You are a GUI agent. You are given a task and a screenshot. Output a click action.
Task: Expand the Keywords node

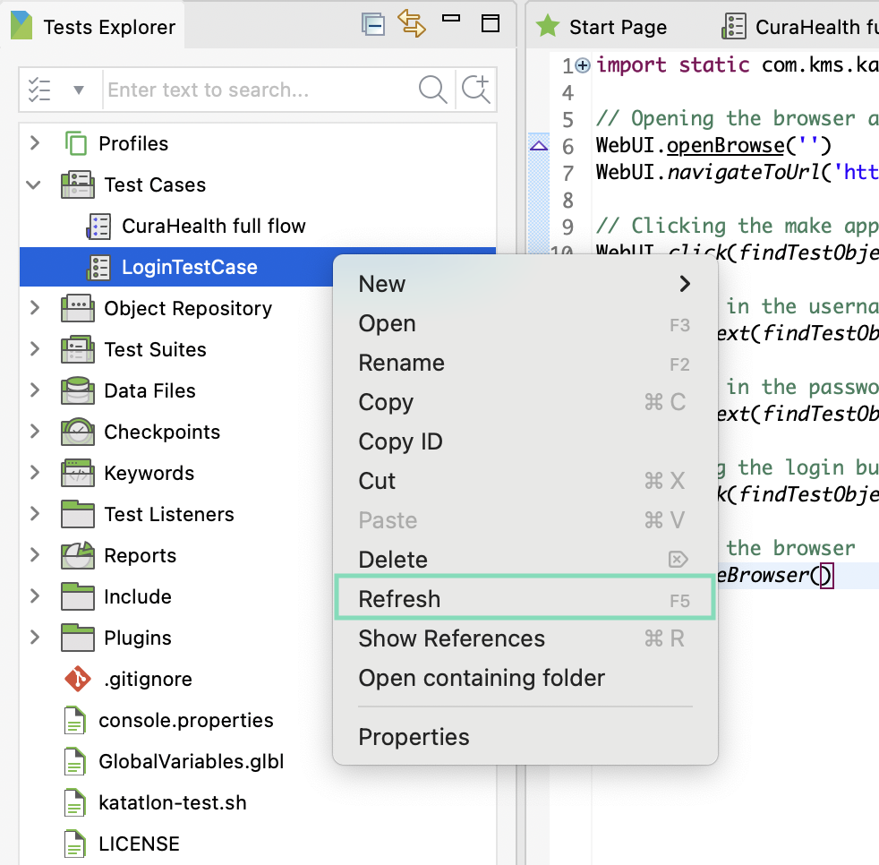point(35,473)
